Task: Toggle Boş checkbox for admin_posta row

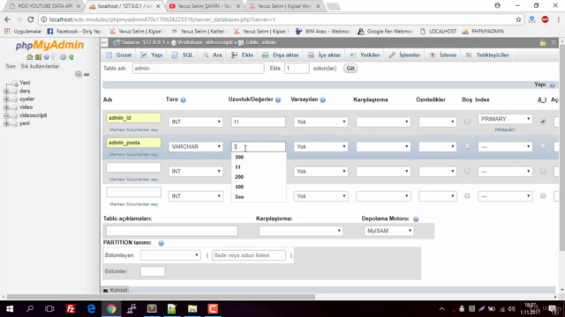Action: 467,146
